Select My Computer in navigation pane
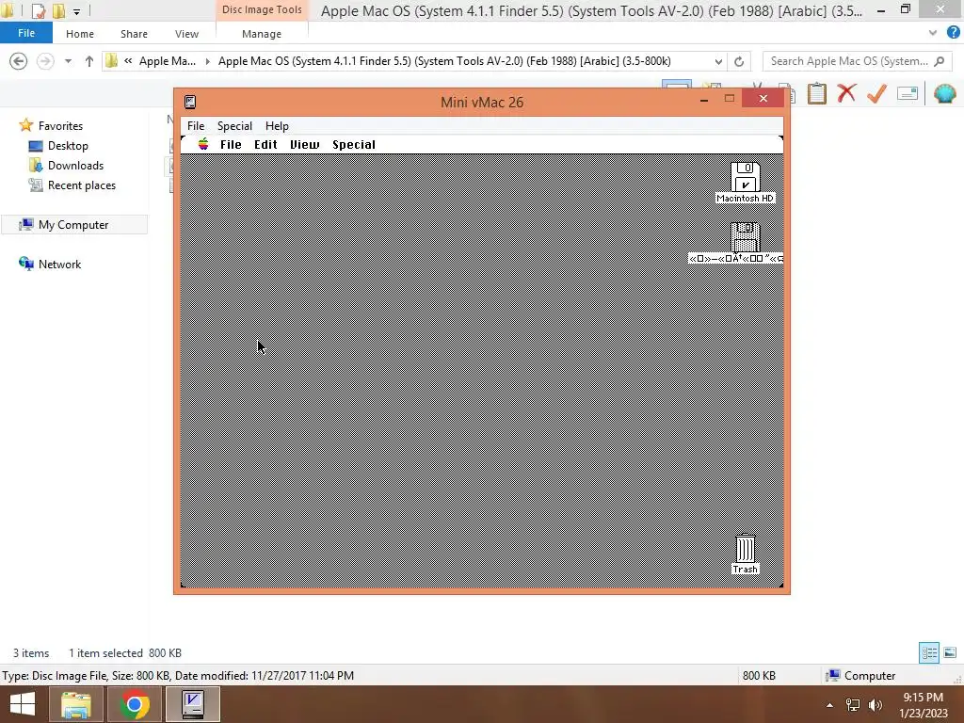Viewport: 964px width, 723px height. (73, 225)
